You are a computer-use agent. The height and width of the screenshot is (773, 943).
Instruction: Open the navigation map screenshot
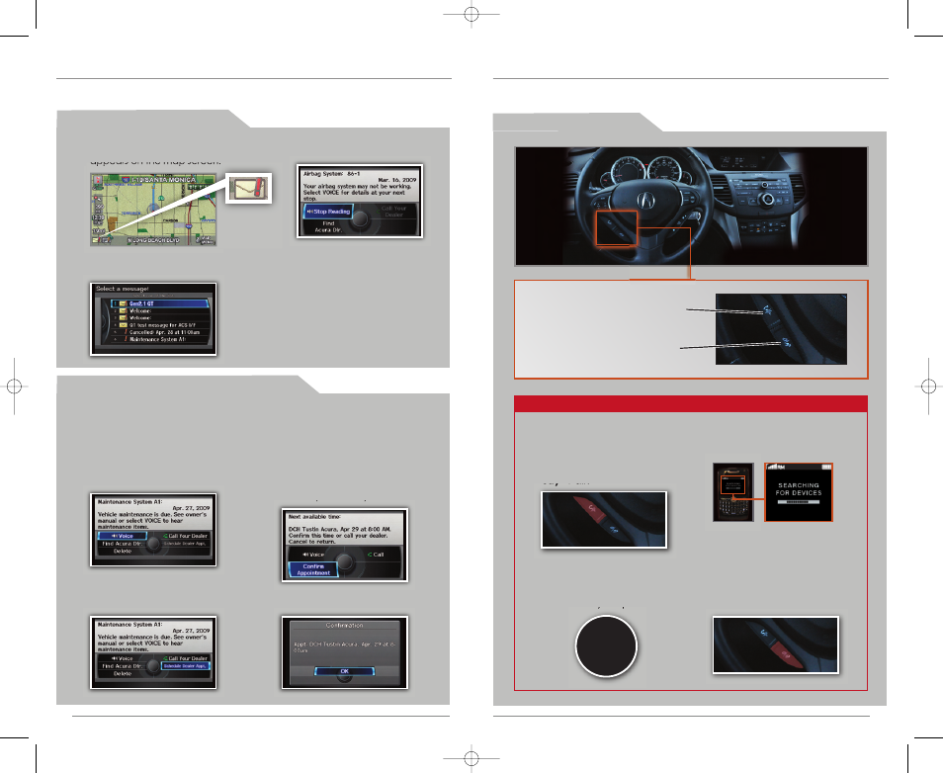click(x=153, y=210)
